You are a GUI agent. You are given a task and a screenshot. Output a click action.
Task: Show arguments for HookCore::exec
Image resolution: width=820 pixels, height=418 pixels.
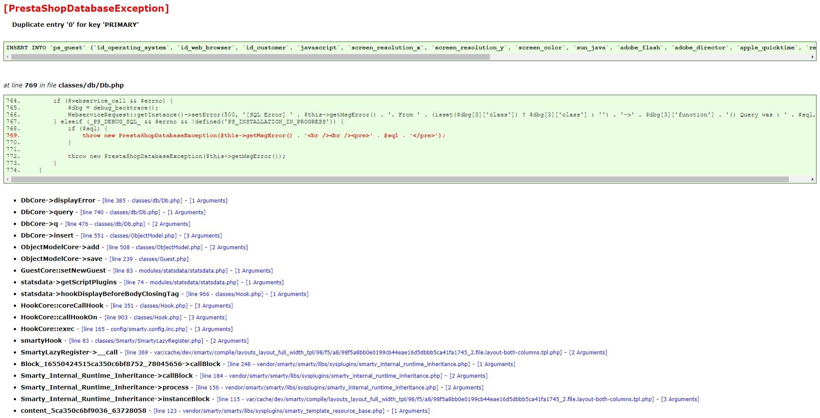[x=214, y=329]
